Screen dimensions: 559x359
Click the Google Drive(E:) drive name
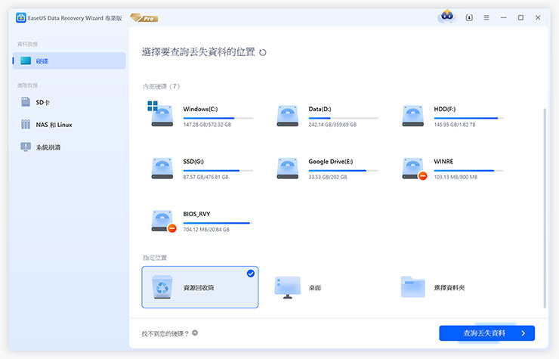pyautogui.click(x=331, y=162)
